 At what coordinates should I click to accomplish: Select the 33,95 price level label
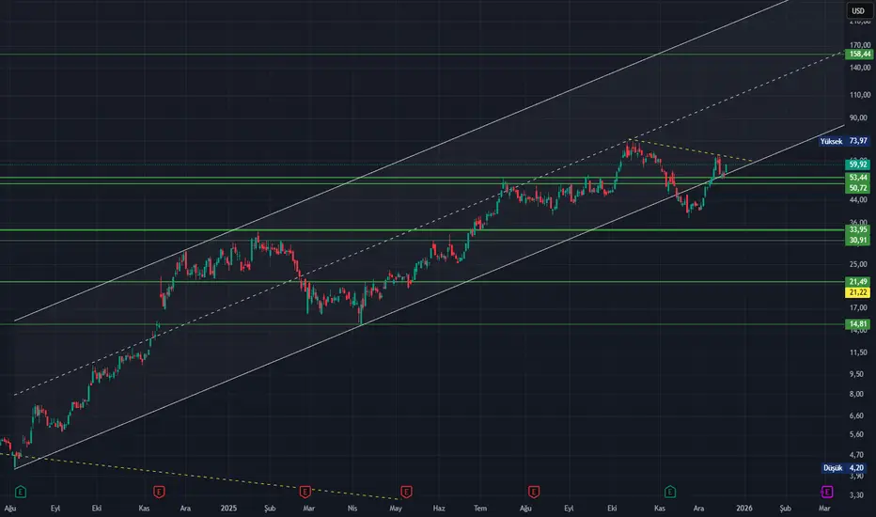pyautogui.click(x=857, y=229)
